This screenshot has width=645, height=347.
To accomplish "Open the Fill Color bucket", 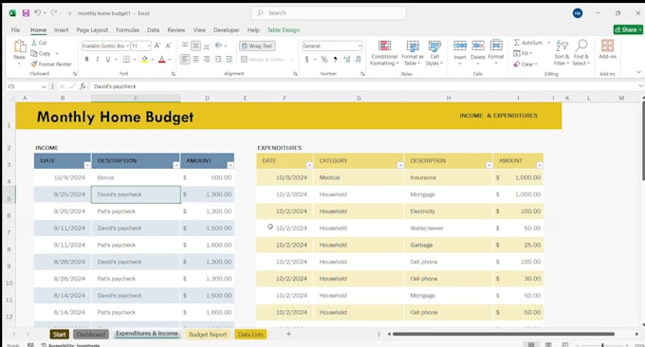I will pos(144,60).
